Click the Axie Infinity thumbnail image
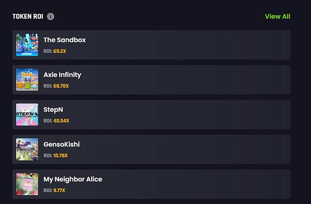Viewport: 311px width, 204px height. pos(27,79)
